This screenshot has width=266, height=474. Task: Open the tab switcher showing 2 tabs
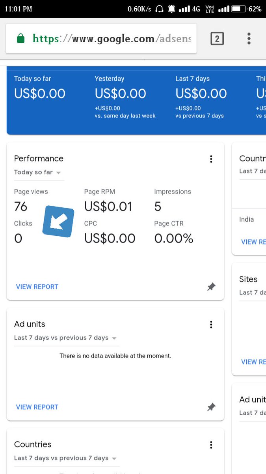coord(217,38)
